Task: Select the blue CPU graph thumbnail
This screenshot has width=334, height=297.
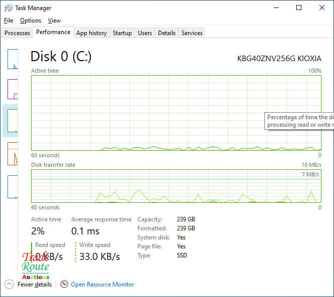Action: click(x=13, y=59)
